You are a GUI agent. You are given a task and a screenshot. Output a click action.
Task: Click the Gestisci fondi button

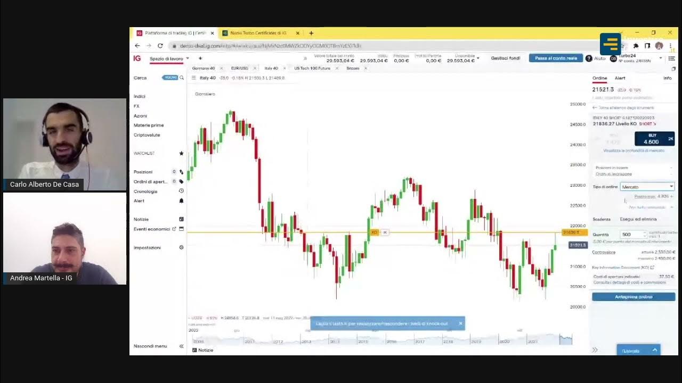point(505,58)
